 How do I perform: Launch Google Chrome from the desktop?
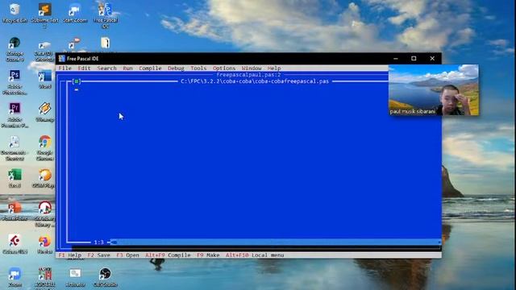45,148
